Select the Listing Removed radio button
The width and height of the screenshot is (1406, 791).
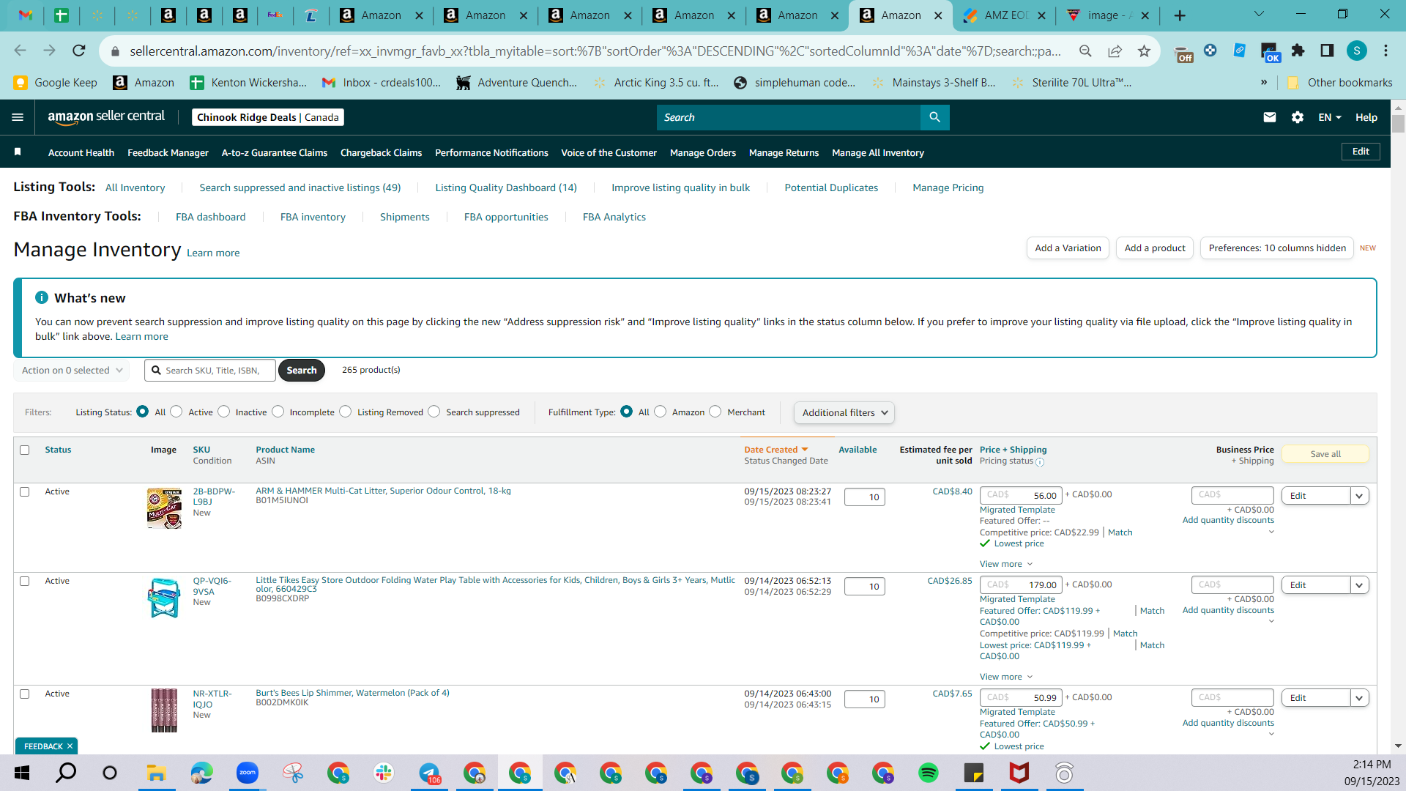coord(346,412)
